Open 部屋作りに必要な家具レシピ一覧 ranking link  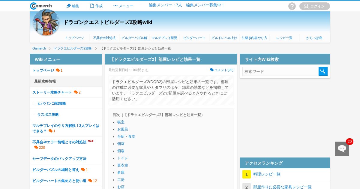(282, 187)
